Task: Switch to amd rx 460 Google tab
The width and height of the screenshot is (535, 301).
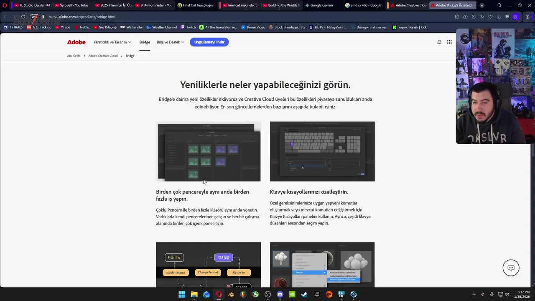Action: click(x=363, y=5)
